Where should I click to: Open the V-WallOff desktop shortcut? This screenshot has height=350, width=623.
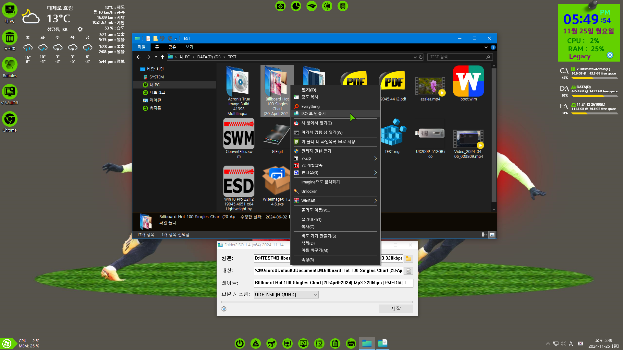10,95
